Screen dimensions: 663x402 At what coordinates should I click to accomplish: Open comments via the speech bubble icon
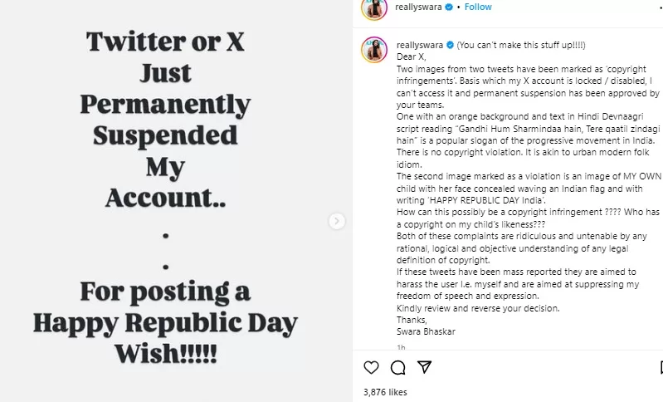[397, 367]
